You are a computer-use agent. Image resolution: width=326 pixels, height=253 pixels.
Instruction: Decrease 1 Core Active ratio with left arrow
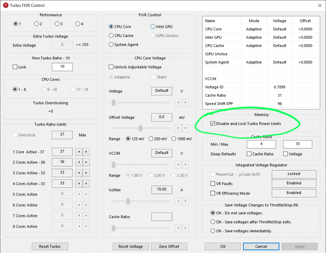[79, 152]
